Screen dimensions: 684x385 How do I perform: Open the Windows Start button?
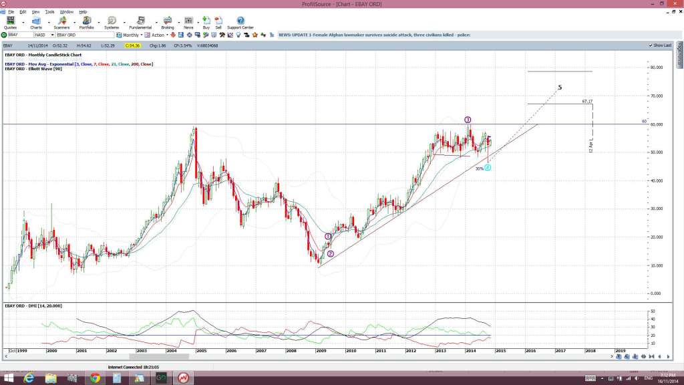8,378
